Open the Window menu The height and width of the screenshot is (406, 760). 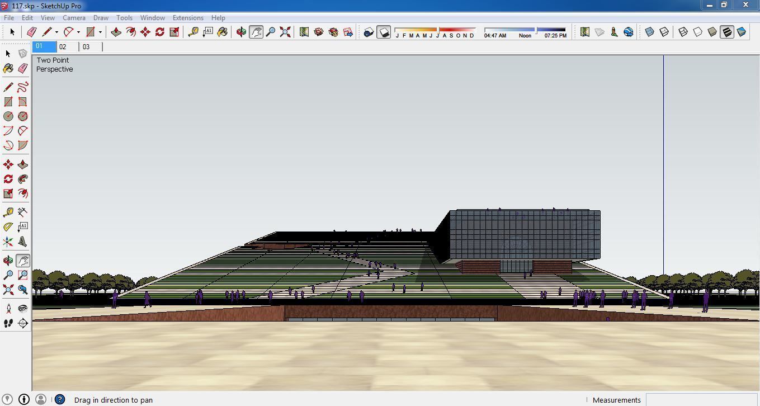(152, 18)
